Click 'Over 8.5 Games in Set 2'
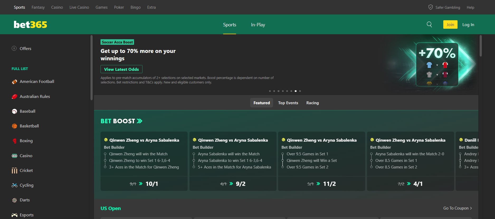495x219 pixels. 396,167
